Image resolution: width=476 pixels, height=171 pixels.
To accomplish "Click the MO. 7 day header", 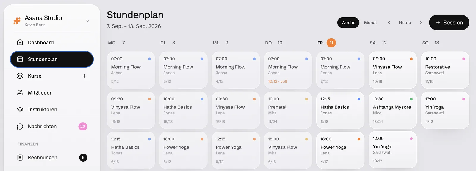I will pos(117,43).
